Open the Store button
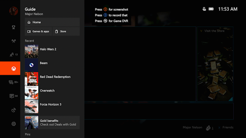 66,31
